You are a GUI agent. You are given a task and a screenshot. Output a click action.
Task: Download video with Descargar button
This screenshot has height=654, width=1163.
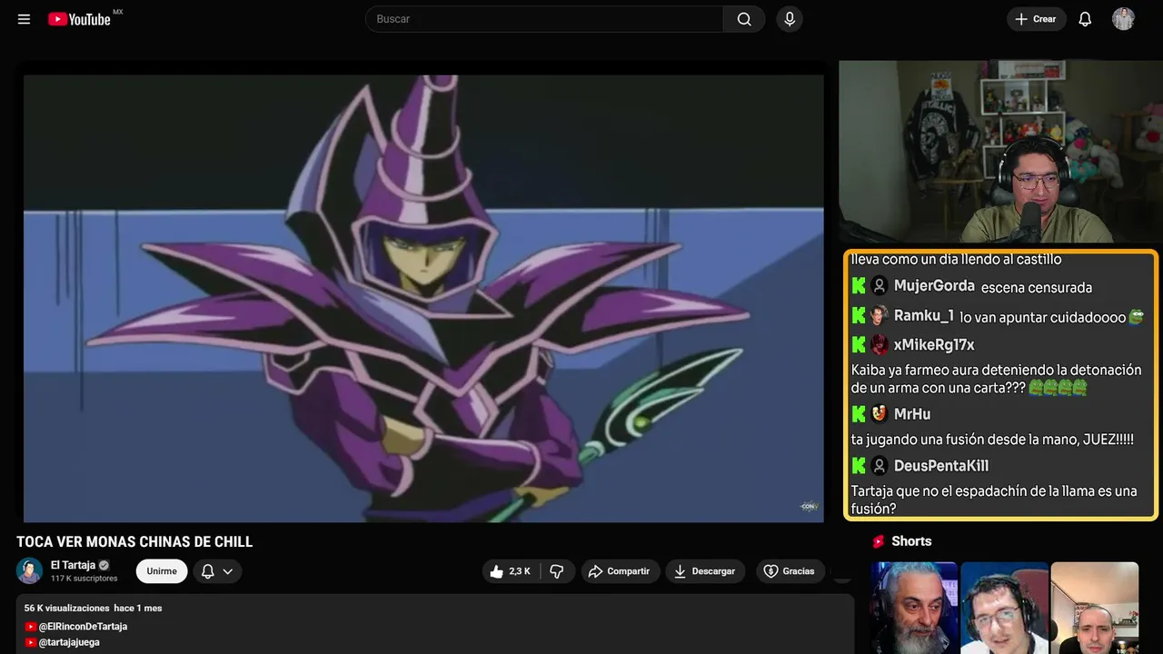pyautogui.click(x=705, y=571)
